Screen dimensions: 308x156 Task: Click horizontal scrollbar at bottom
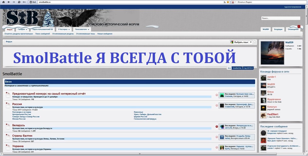140,154
